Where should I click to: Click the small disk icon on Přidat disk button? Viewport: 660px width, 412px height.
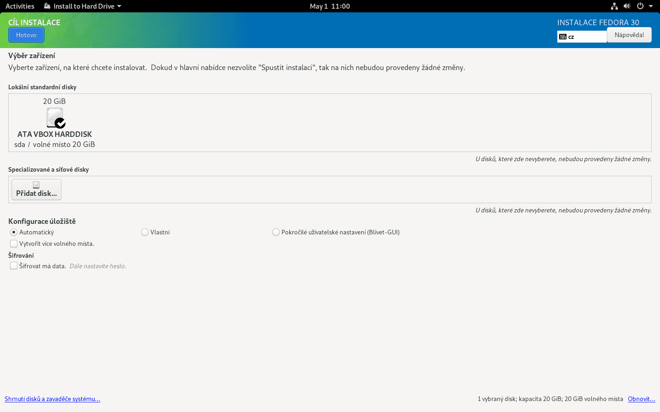coord(36,185)
